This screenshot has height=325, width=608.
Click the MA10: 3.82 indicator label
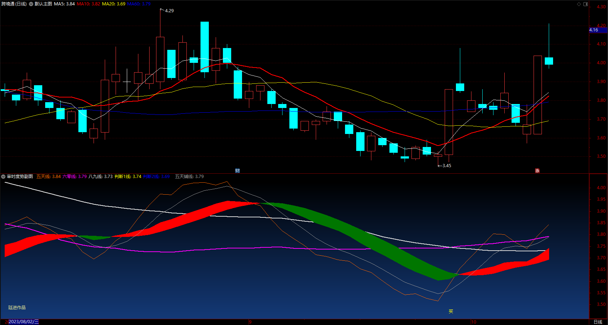[89, 4]
